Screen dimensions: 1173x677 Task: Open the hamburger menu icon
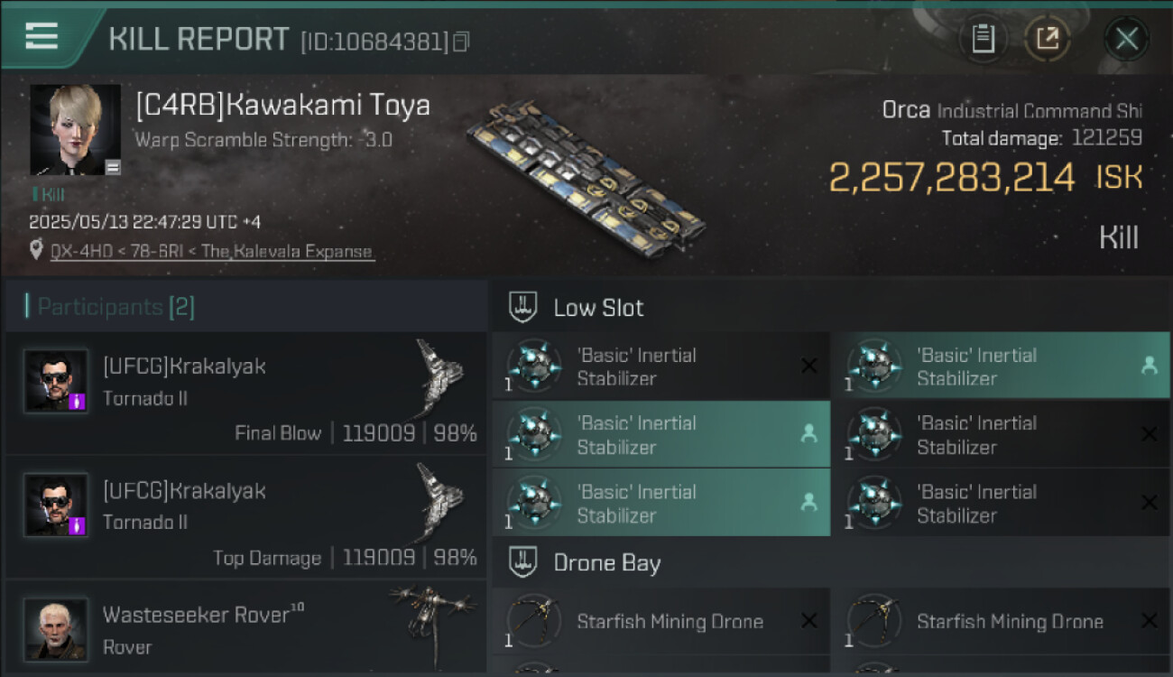click(x=42, y=36)
